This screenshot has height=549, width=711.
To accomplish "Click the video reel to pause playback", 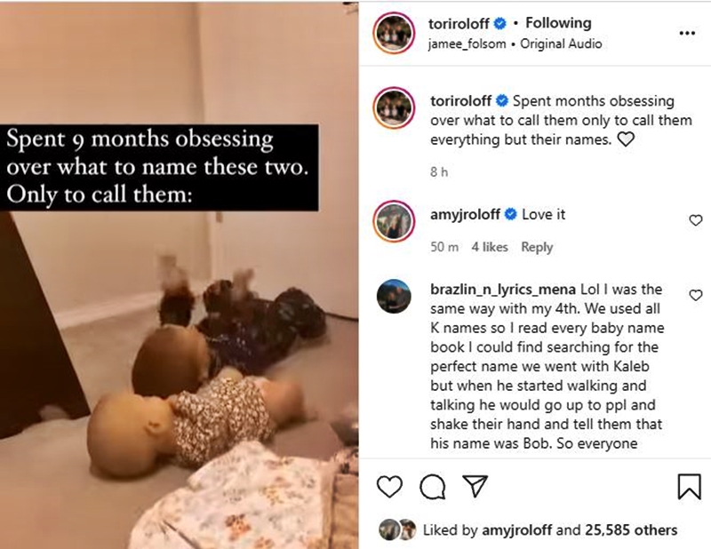I will [180, 274].
